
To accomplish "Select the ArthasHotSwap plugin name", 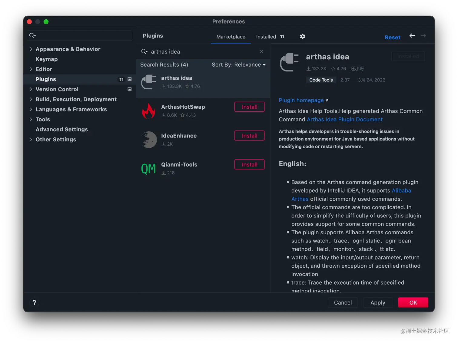I will 183,107.
